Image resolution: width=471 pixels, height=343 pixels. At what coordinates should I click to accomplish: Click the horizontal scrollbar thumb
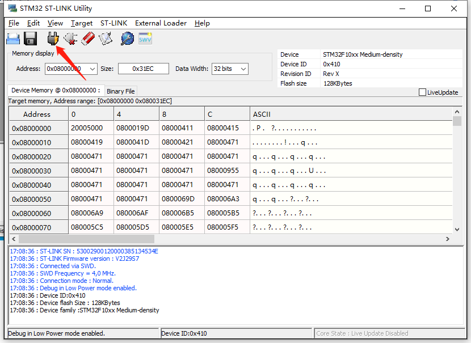[x=86, y=239]
